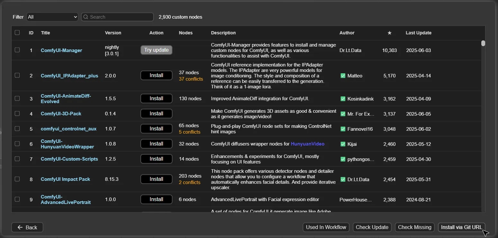Viewport: 498px width, 238px height.
Task: Sort by the Version column header
Action: click(113, 33)
